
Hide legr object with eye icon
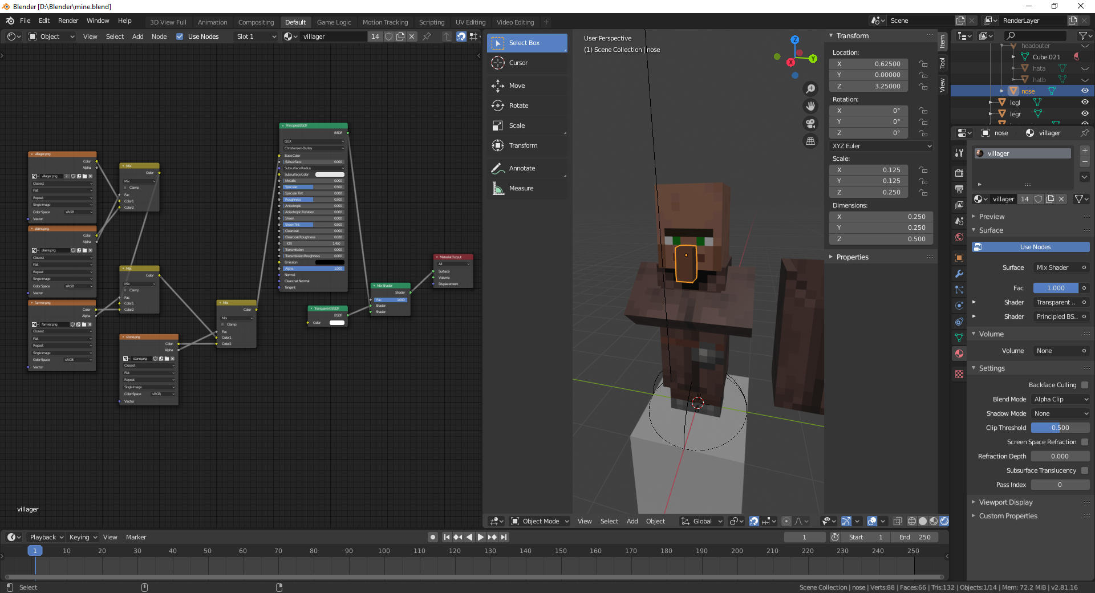coord(1085,113)
